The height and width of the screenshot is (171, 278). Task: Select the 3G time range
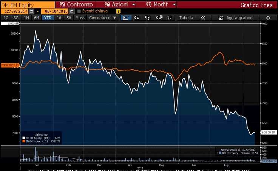16,18
